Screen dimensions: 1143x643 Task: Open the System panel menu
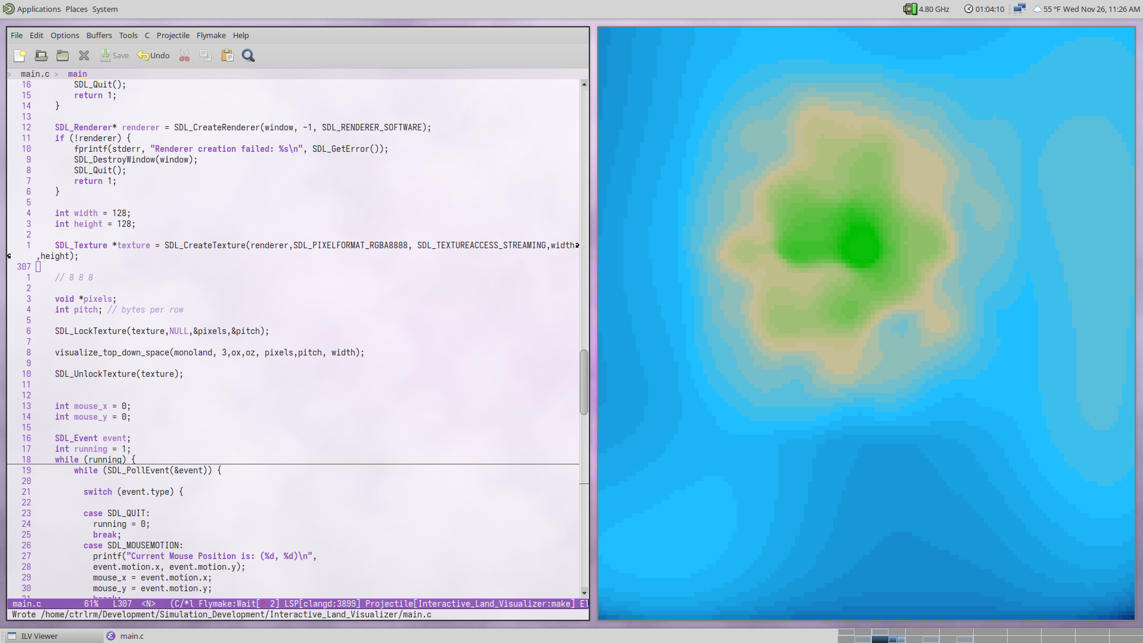[105, 9]
